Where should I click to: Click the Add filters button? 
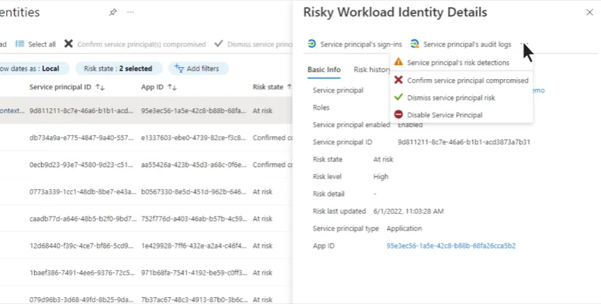198,69
